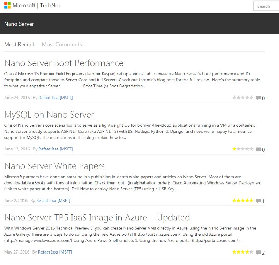Click the June 13, 2016 date text
279x265 pixels.
(17, 149)
